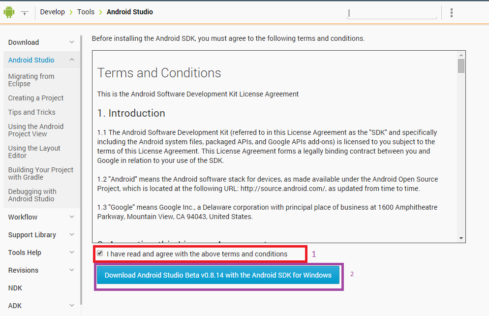Download Android Studio Beta for Windows
Image resolution: width=489 pixels, height=316 pixels.
[218, 275]
